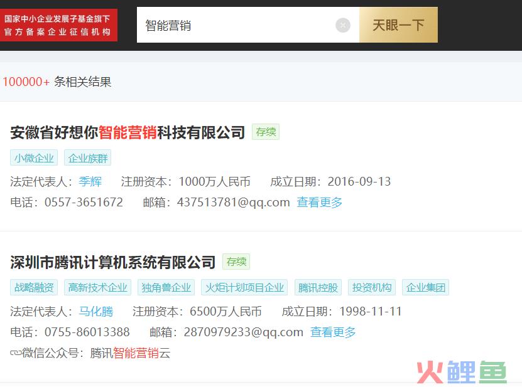Click the WeChat official account link icon
522x387 pixels.
pos(16,353)
